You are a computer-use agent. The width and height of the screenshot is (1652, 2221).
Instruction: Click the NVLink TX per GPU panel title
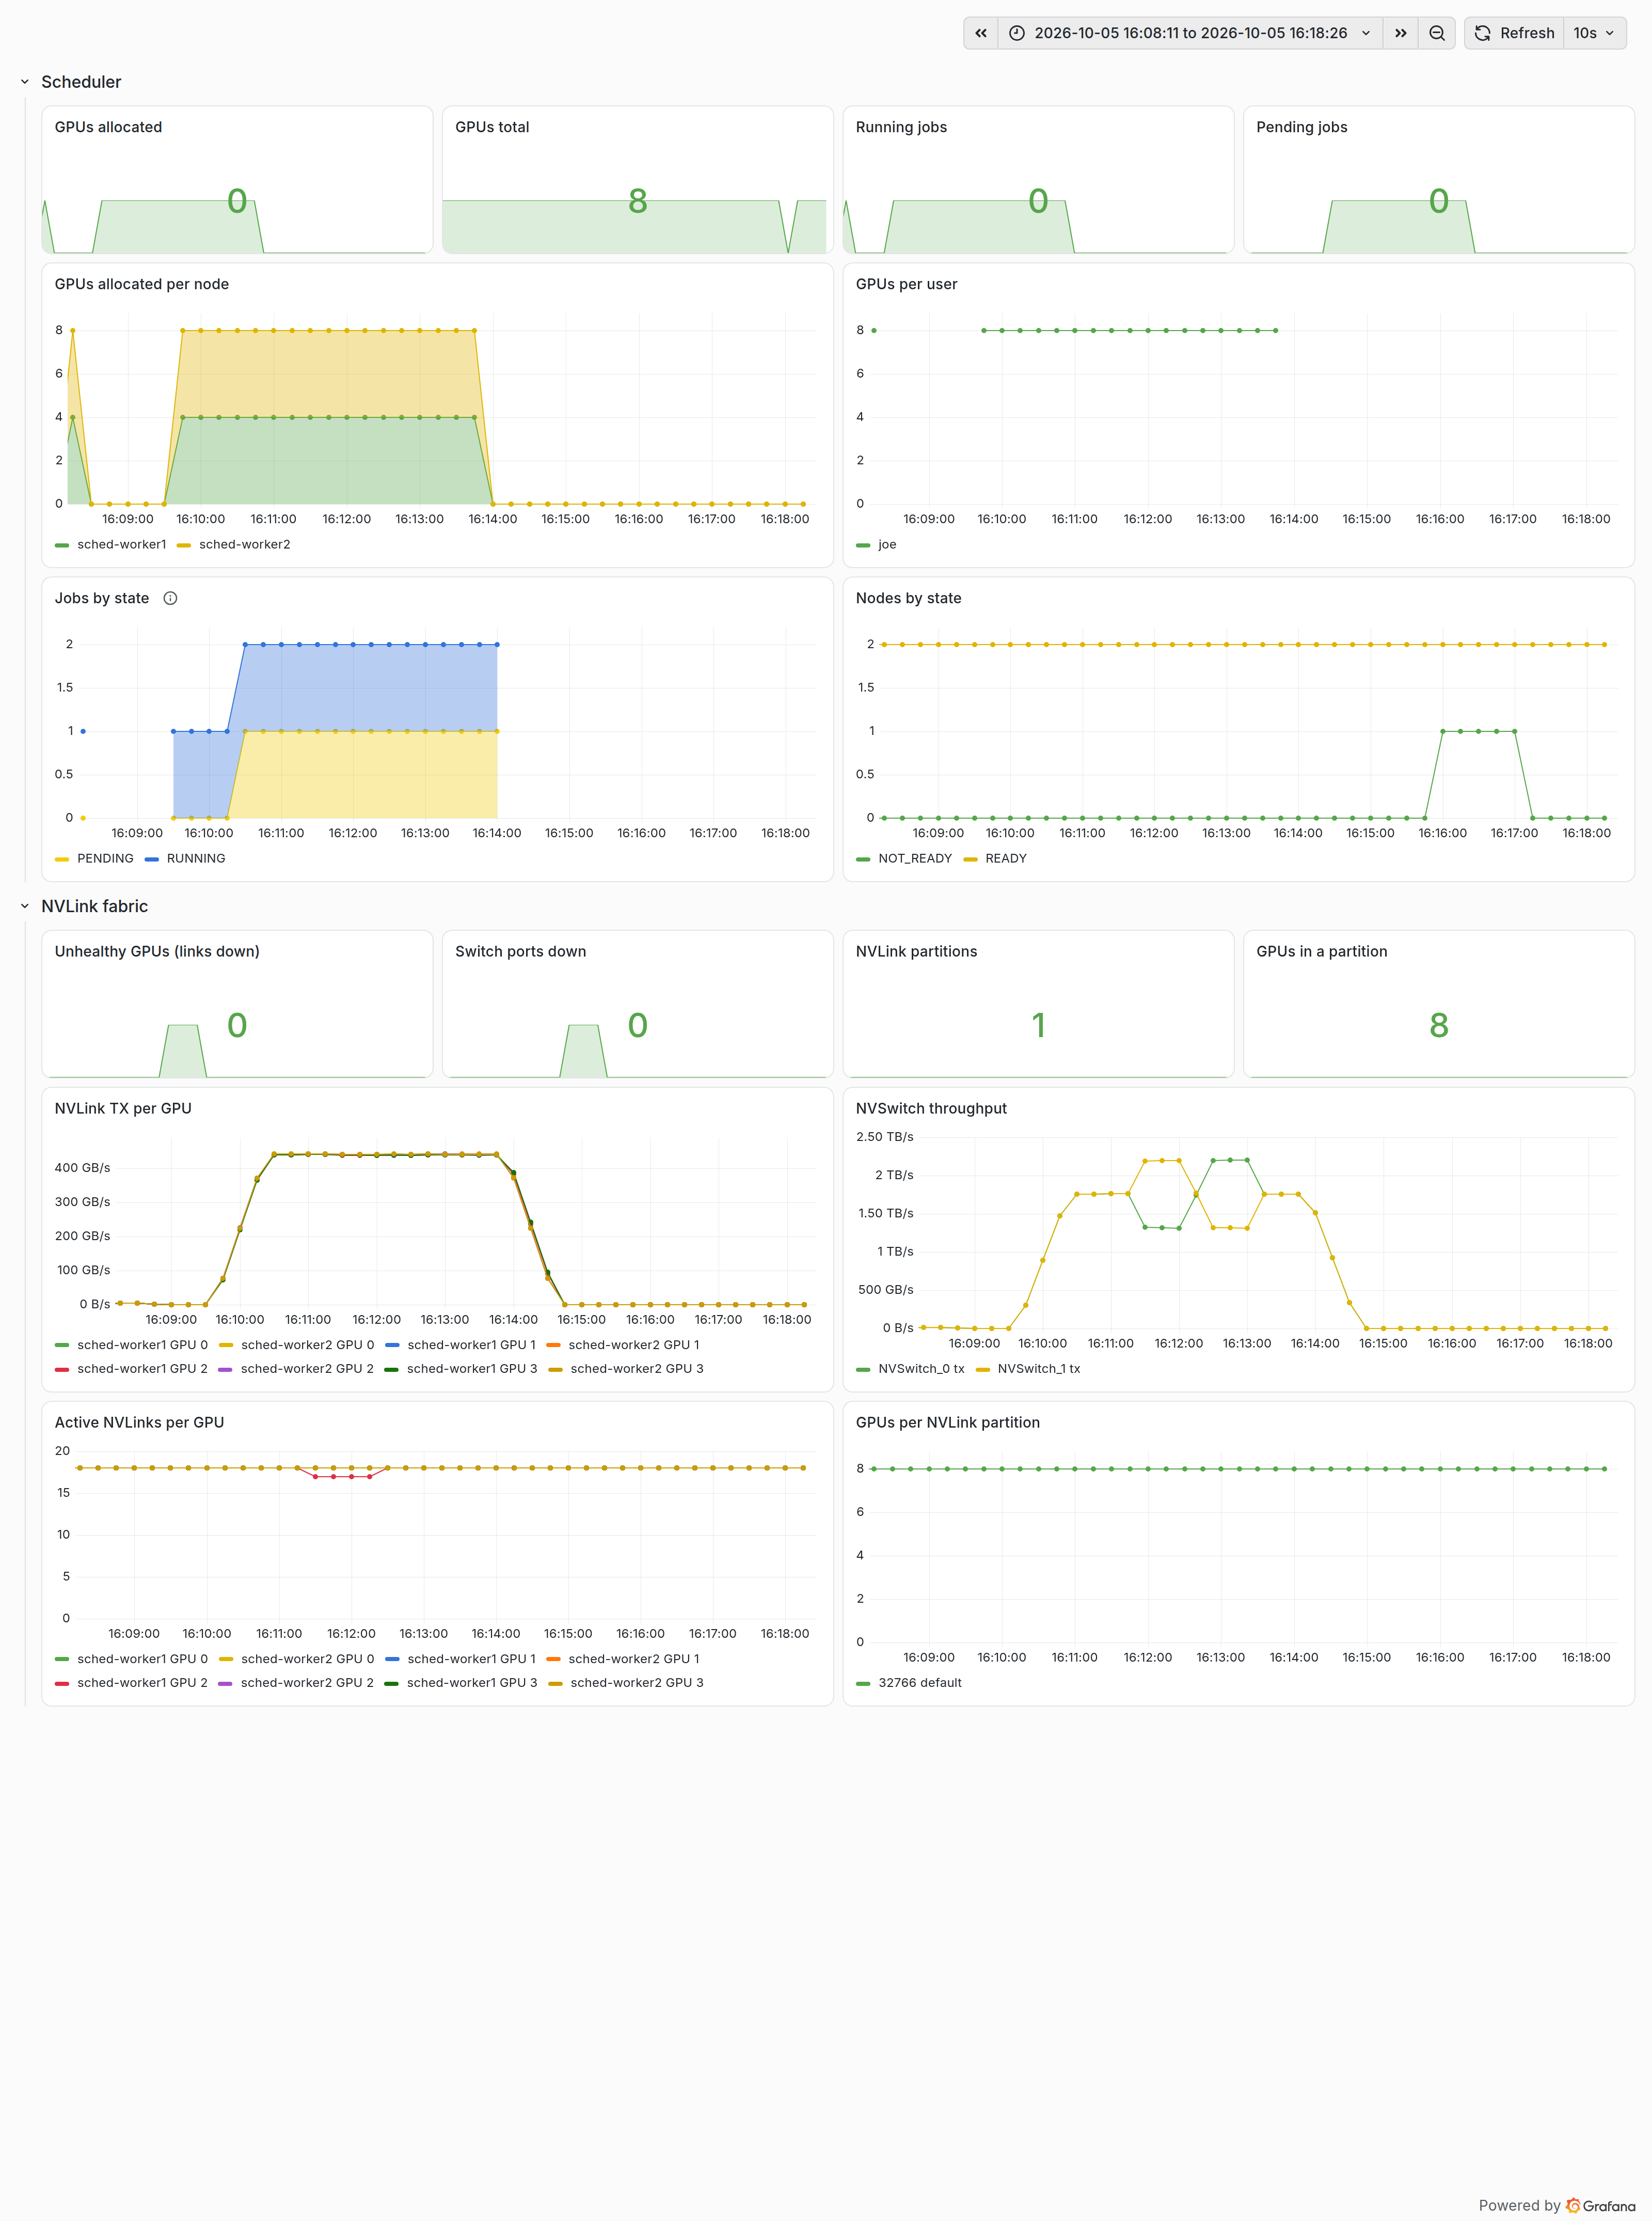pos(123,1108)
